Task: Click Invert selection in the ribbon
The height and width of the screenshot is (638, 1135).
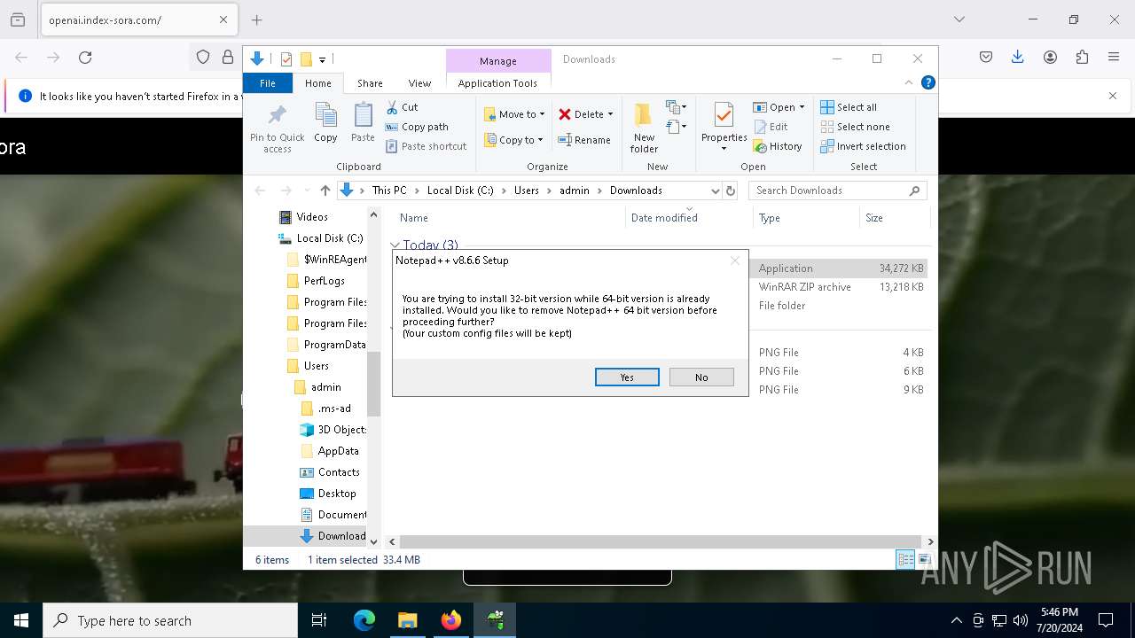Action: pyautogui.click(x=863, y=146)
